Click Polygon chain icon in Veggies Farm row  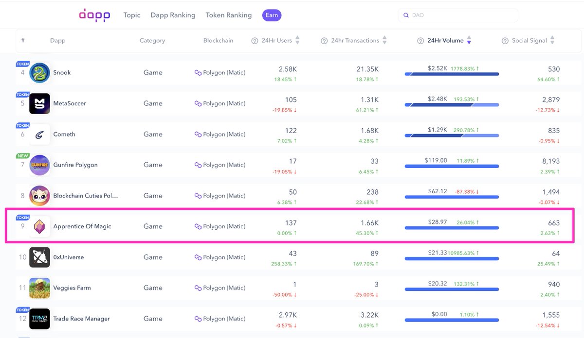[198, 288]
